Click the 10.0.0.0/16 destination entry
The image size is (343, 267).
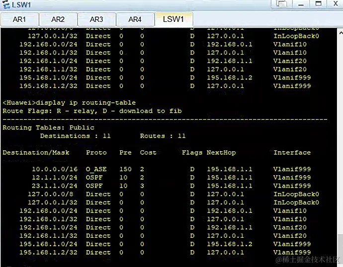click(x=55, y=169)
